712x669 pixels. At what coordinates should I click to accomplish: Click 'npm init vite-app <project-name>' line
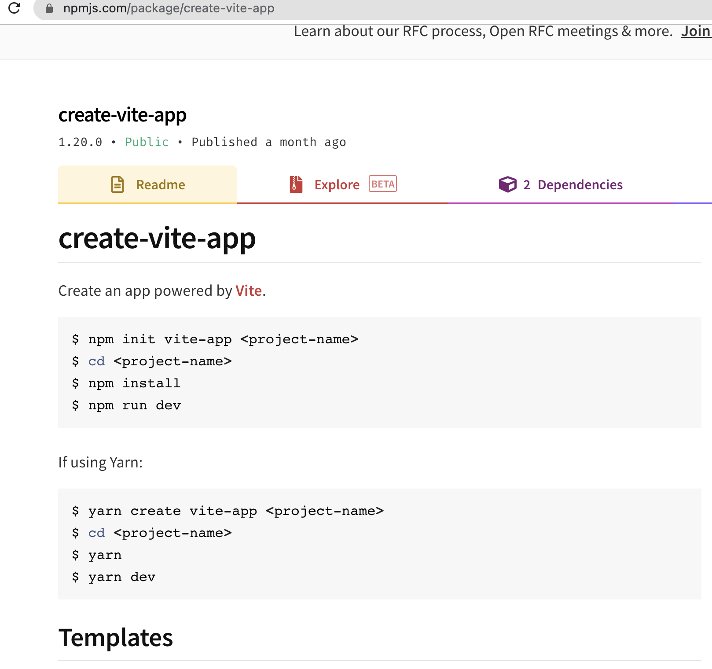pos(215,339)
